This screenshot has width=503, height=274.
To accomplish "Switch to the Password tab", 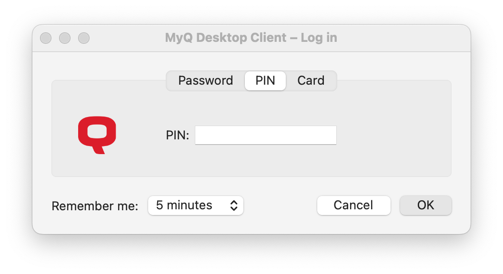I will (205, 80).
